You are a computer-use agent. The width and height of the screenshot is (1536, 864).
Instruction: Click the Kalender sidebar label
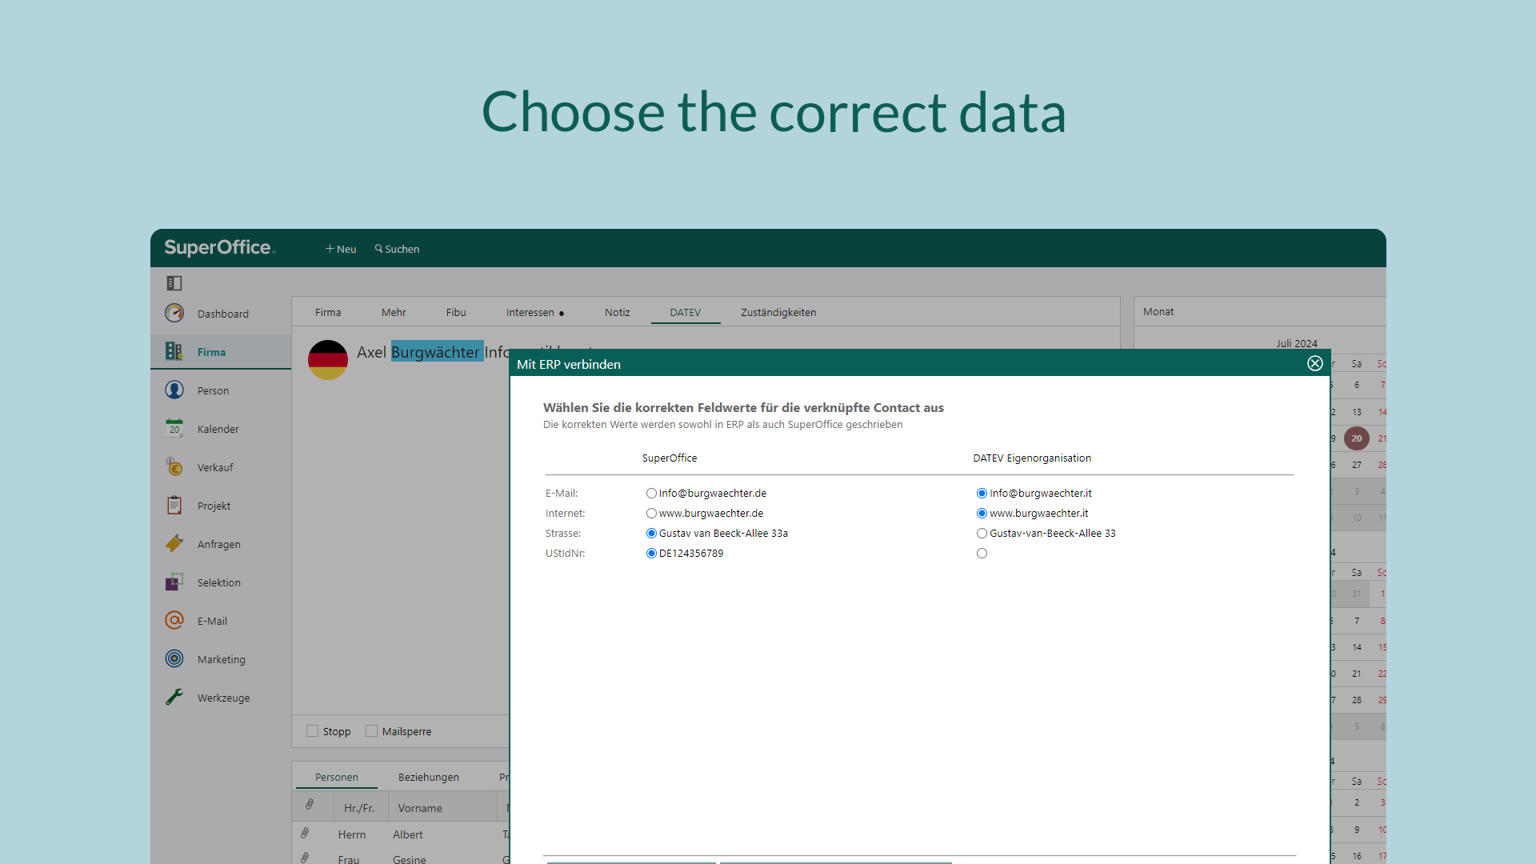point(218,429)
